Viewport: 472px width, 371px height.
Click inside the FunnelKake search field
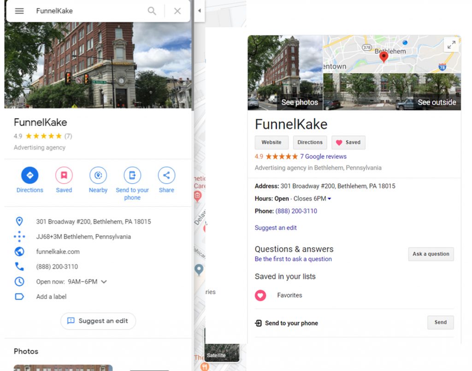pos(89,11)
